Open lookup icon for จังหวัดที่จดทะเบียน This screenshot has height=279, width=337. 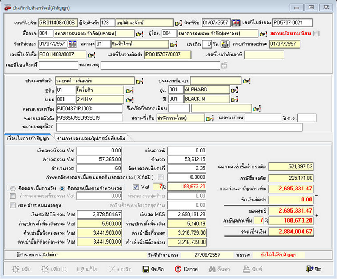tap(257, 109)
